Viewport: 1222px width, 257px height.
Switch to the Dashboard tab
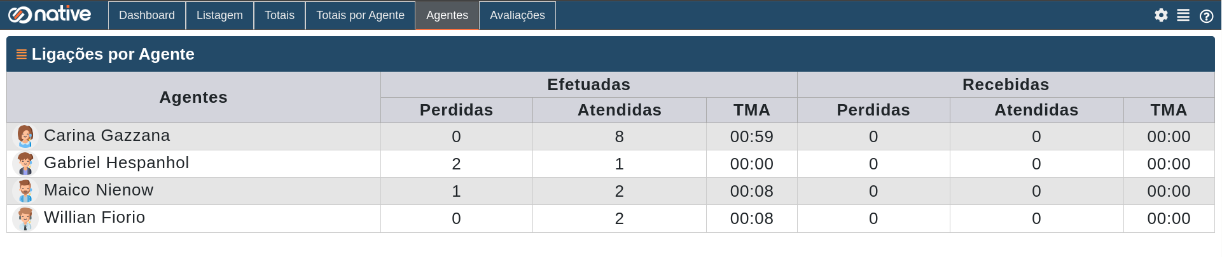click(147, 15)
